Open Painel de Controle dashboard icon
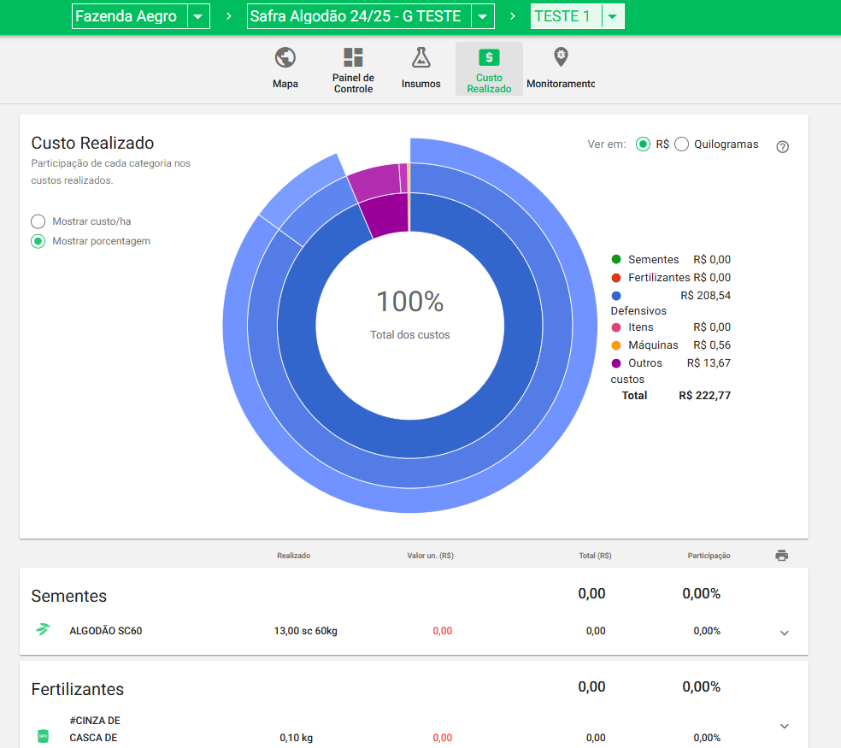 [x=353, y=57]
